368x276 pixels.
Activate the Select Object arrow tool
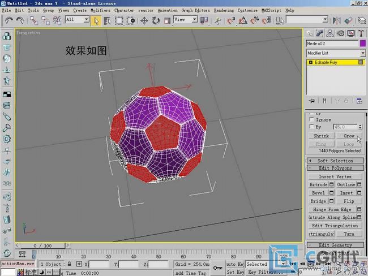pos(96,20)
